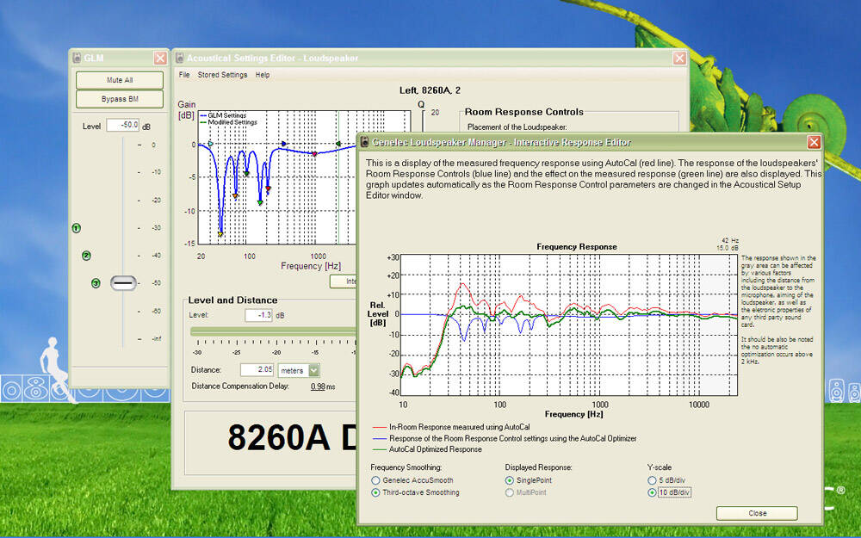
Task: Click the '42 Hz' cursor readout
Action: point(730,240)
